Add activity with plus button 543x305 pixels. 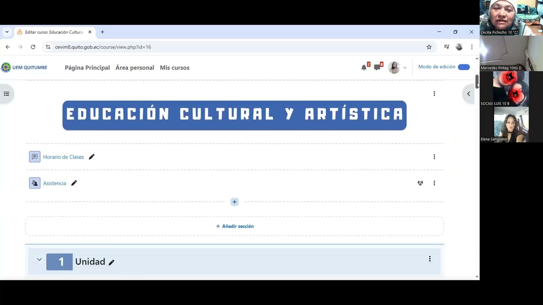pyautogui.click(x=235, y=202)
